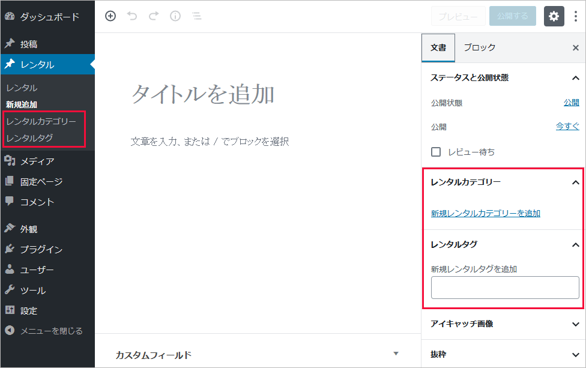
Task: Click the undo arrow icon
Action: pos(132,16)
